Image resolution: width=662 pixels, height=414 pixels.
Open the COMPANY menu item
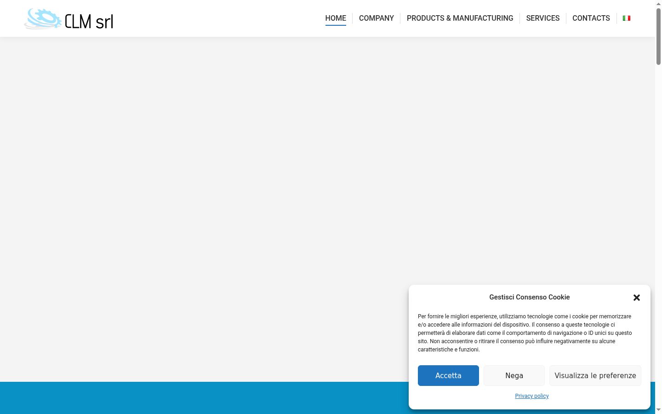(377, 18)
